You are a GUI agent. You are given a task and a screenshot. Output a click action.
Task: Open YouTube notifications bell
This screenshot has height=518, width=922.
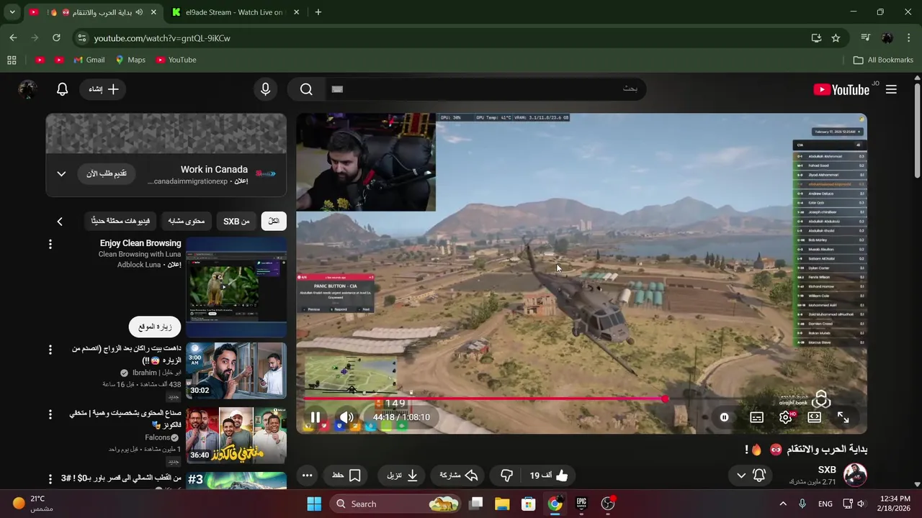(63, 89)
